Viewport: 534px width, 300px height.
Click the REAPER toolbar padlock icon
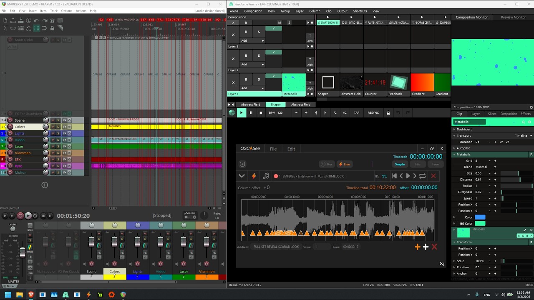point(52,28)
